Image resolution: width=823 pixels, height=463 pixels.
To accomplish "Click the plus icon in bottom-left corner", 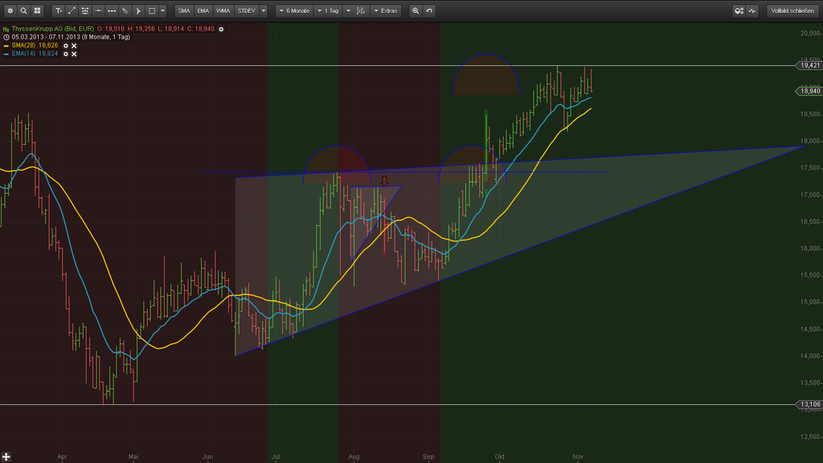I will (6, 457).
